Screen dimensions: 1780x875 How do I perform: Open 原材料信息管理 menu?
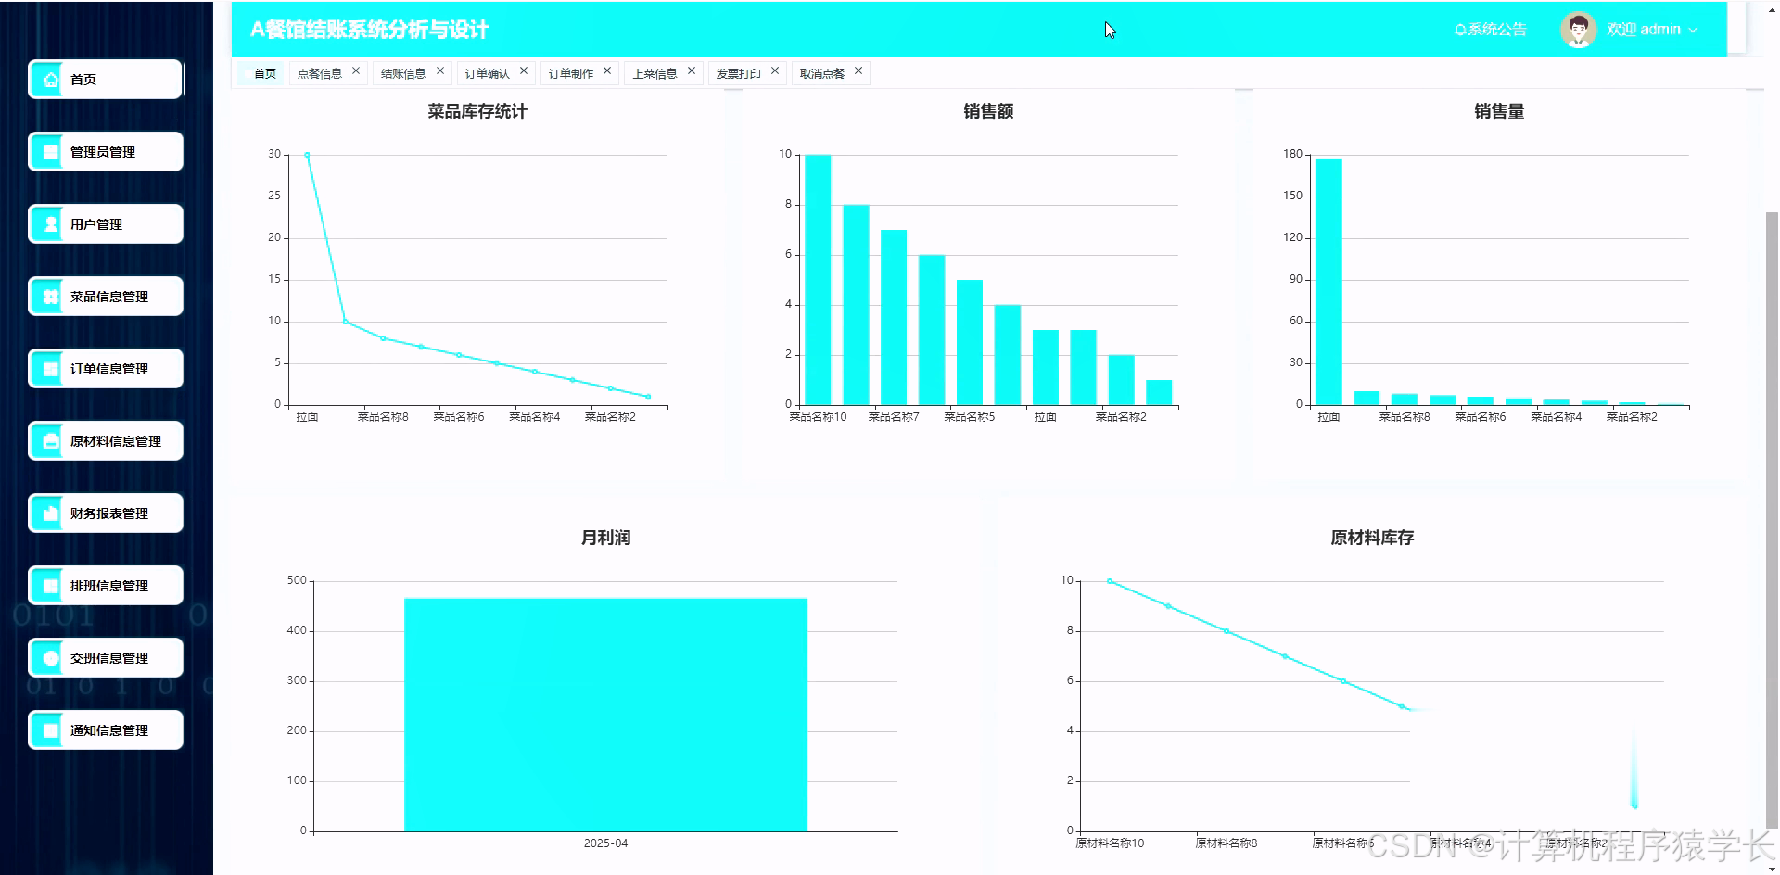pyautogui.click(x=106, y=441)
